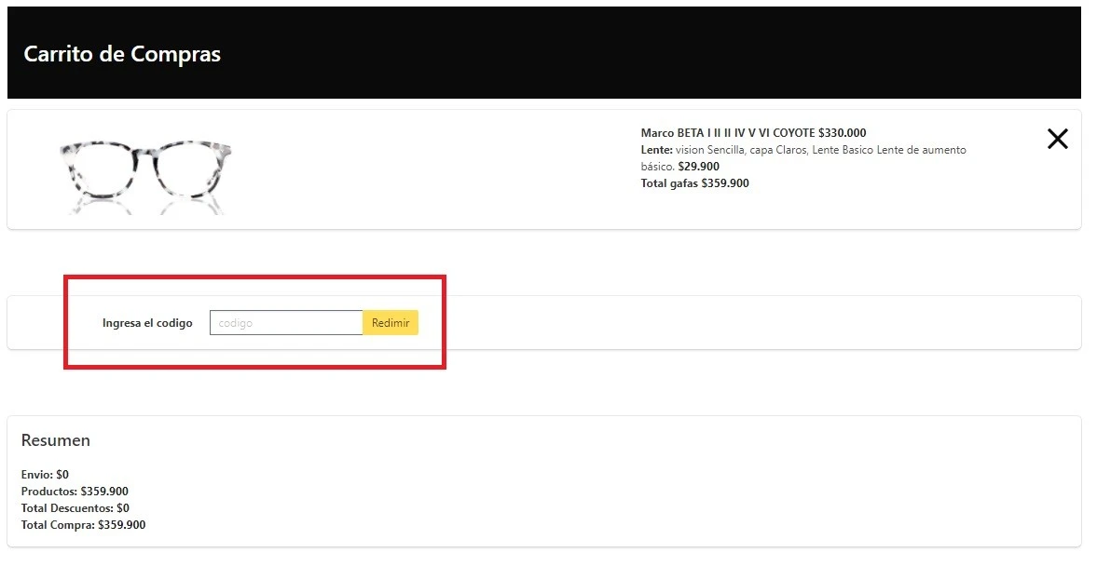The image size is (1097, 580).
Task: Click the Redimir button
Action: point(390,323)
